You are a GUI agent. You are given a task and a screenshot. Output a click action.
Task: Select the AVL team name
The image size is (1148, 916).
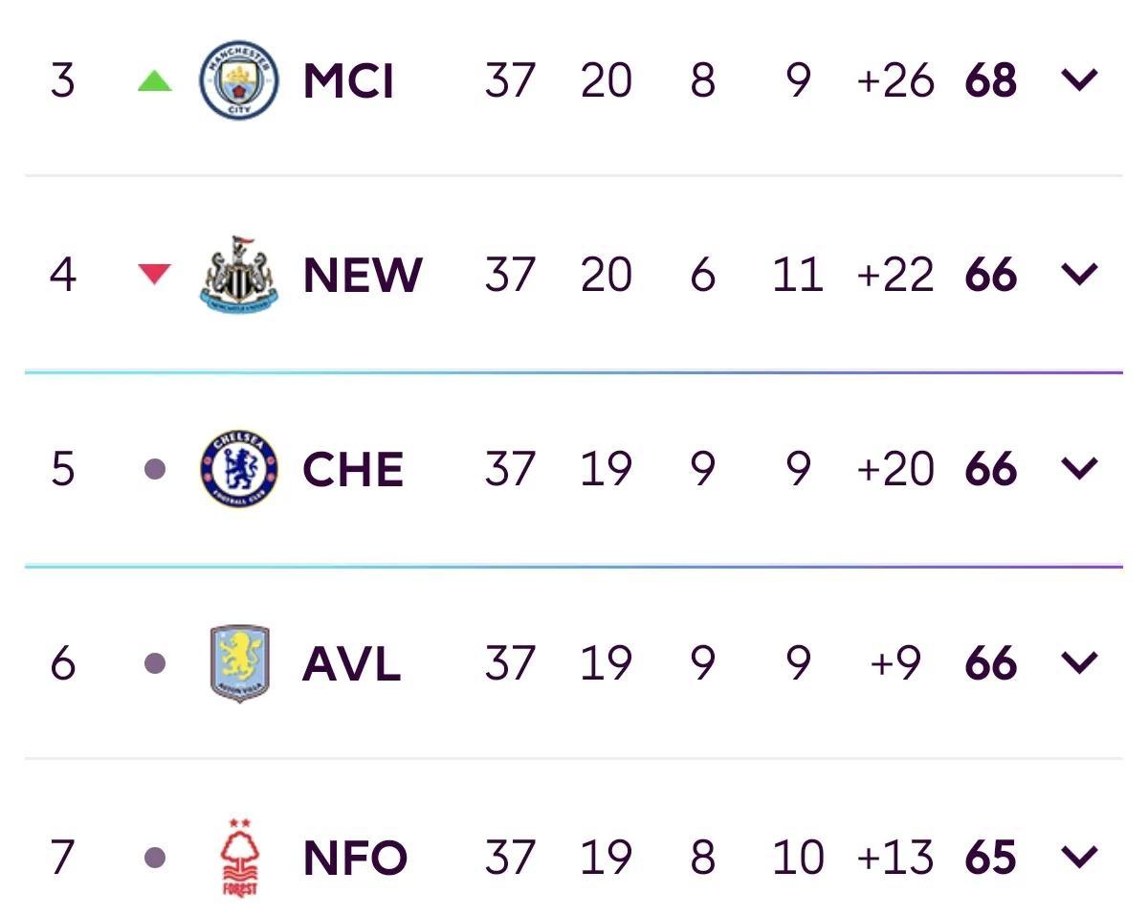point(351,664)
